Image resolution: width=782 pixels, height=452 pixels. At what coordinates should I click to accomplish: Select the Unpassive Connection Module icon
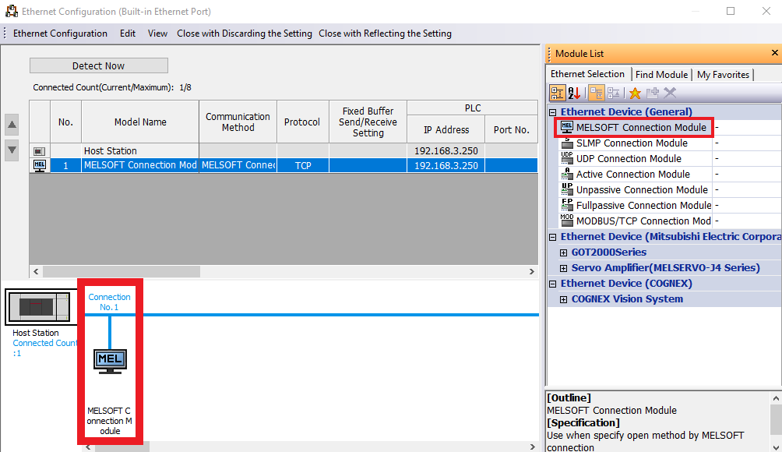(567, 189)
